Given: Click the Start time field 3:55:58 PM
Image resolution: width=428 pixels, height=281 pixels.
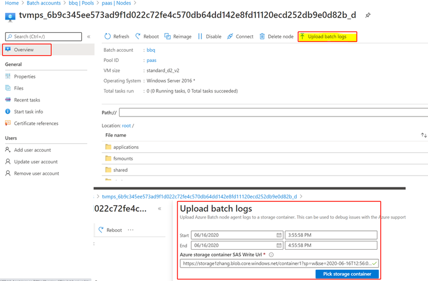Looking at the screenshot, I should tap(331, 235).
